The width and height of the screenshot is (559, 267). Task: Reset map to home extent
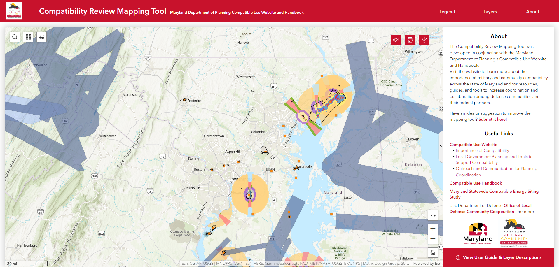pyautogui.click(x=433, y=252)
